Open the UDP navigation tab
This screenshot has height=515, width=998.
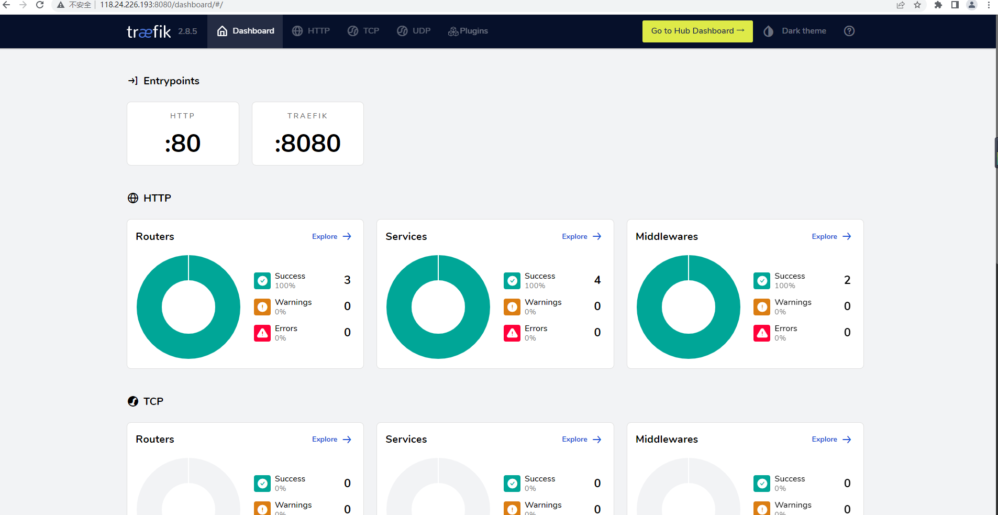(x=414, y=31)
